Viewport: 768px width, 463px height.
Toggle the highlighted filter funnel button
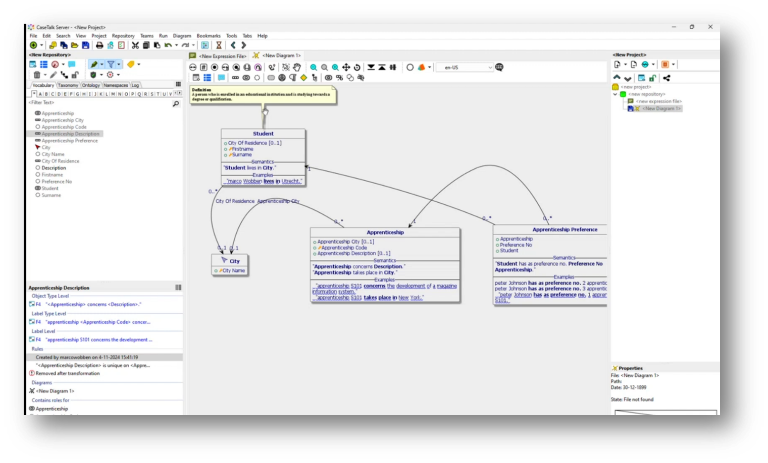coord(111,64)
